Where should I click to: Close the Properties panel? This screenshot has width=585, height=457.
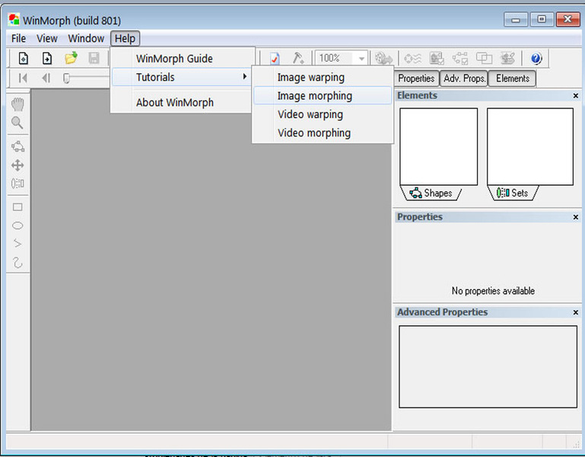pos(576,217)
